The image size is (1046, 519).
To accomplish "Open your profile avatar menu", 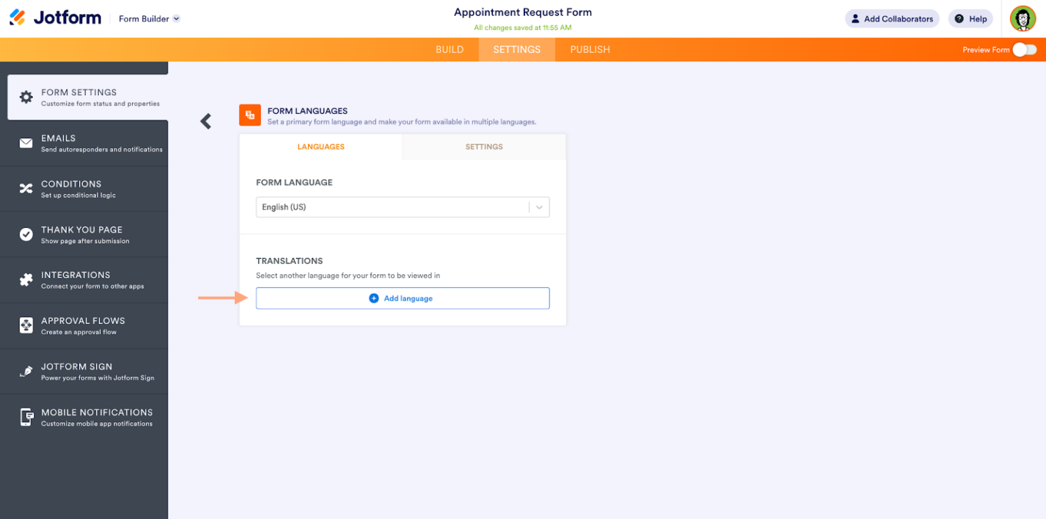I will point(1022,18).
